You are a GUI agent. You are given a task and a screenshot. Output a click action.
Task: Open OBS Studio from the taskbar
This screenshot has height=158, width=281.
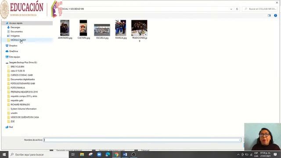click(133, 154)
